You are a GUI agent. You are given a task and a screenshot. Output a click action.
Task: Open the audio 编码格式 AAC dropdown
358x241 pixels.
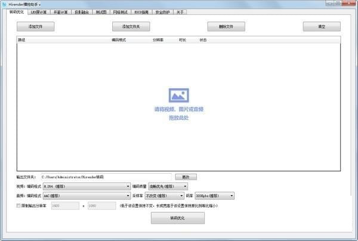pyautogui.click(x=87, y=196)
